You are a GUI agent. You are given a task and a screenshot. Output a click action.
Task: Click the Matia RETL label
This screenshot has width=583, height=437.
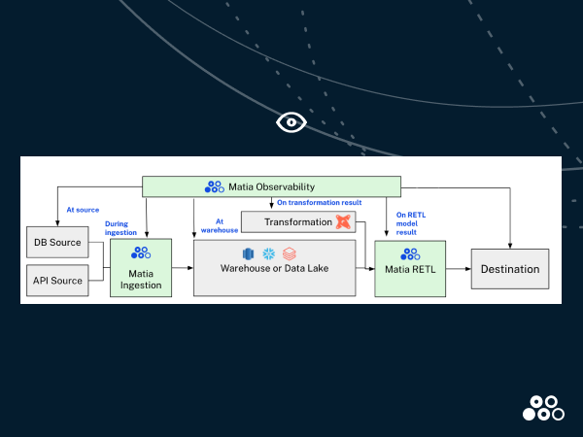410,269
